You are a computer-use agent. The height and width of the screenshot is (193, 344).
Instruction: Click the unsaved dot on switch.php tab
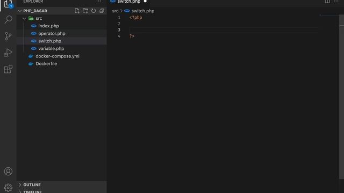145,1
